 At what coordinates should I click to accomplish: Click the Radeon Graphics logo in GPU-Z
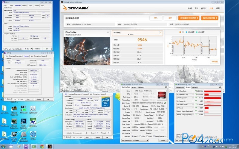click(x=161, y=94)
